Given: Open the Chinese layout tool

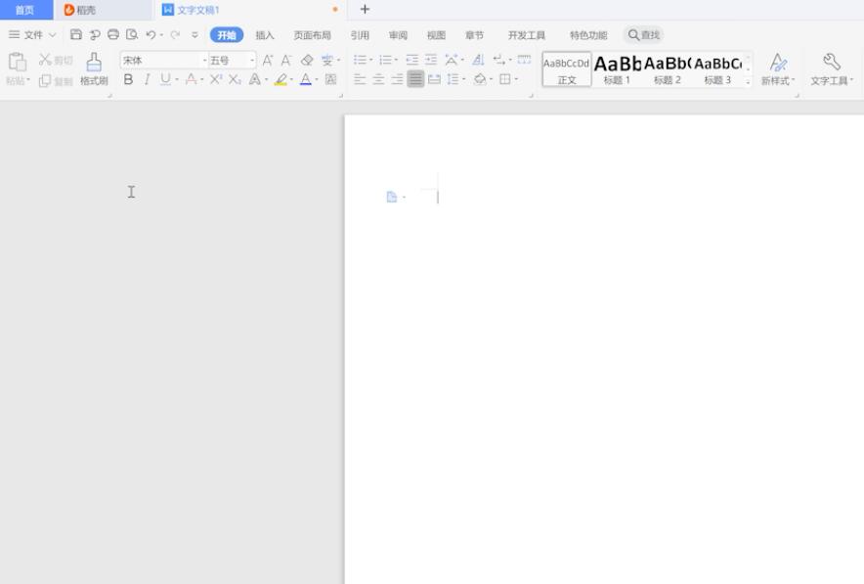Looking at the screenshot, I should [x=452, y=60].
